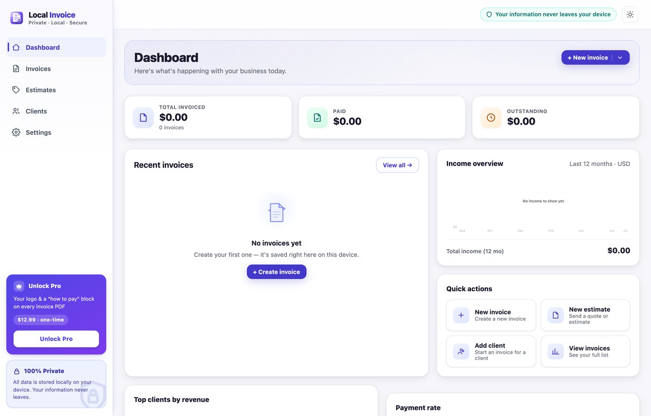Viewport: 651px width, 416px height.
Task: Click the + New invoice header button
Action: pos(587,57)
